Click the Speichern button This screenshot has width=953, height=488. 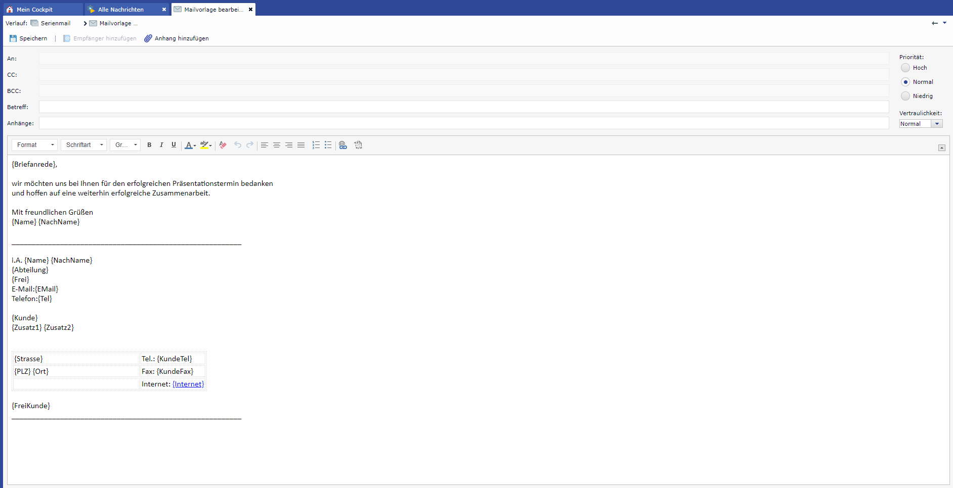[28, 38]
